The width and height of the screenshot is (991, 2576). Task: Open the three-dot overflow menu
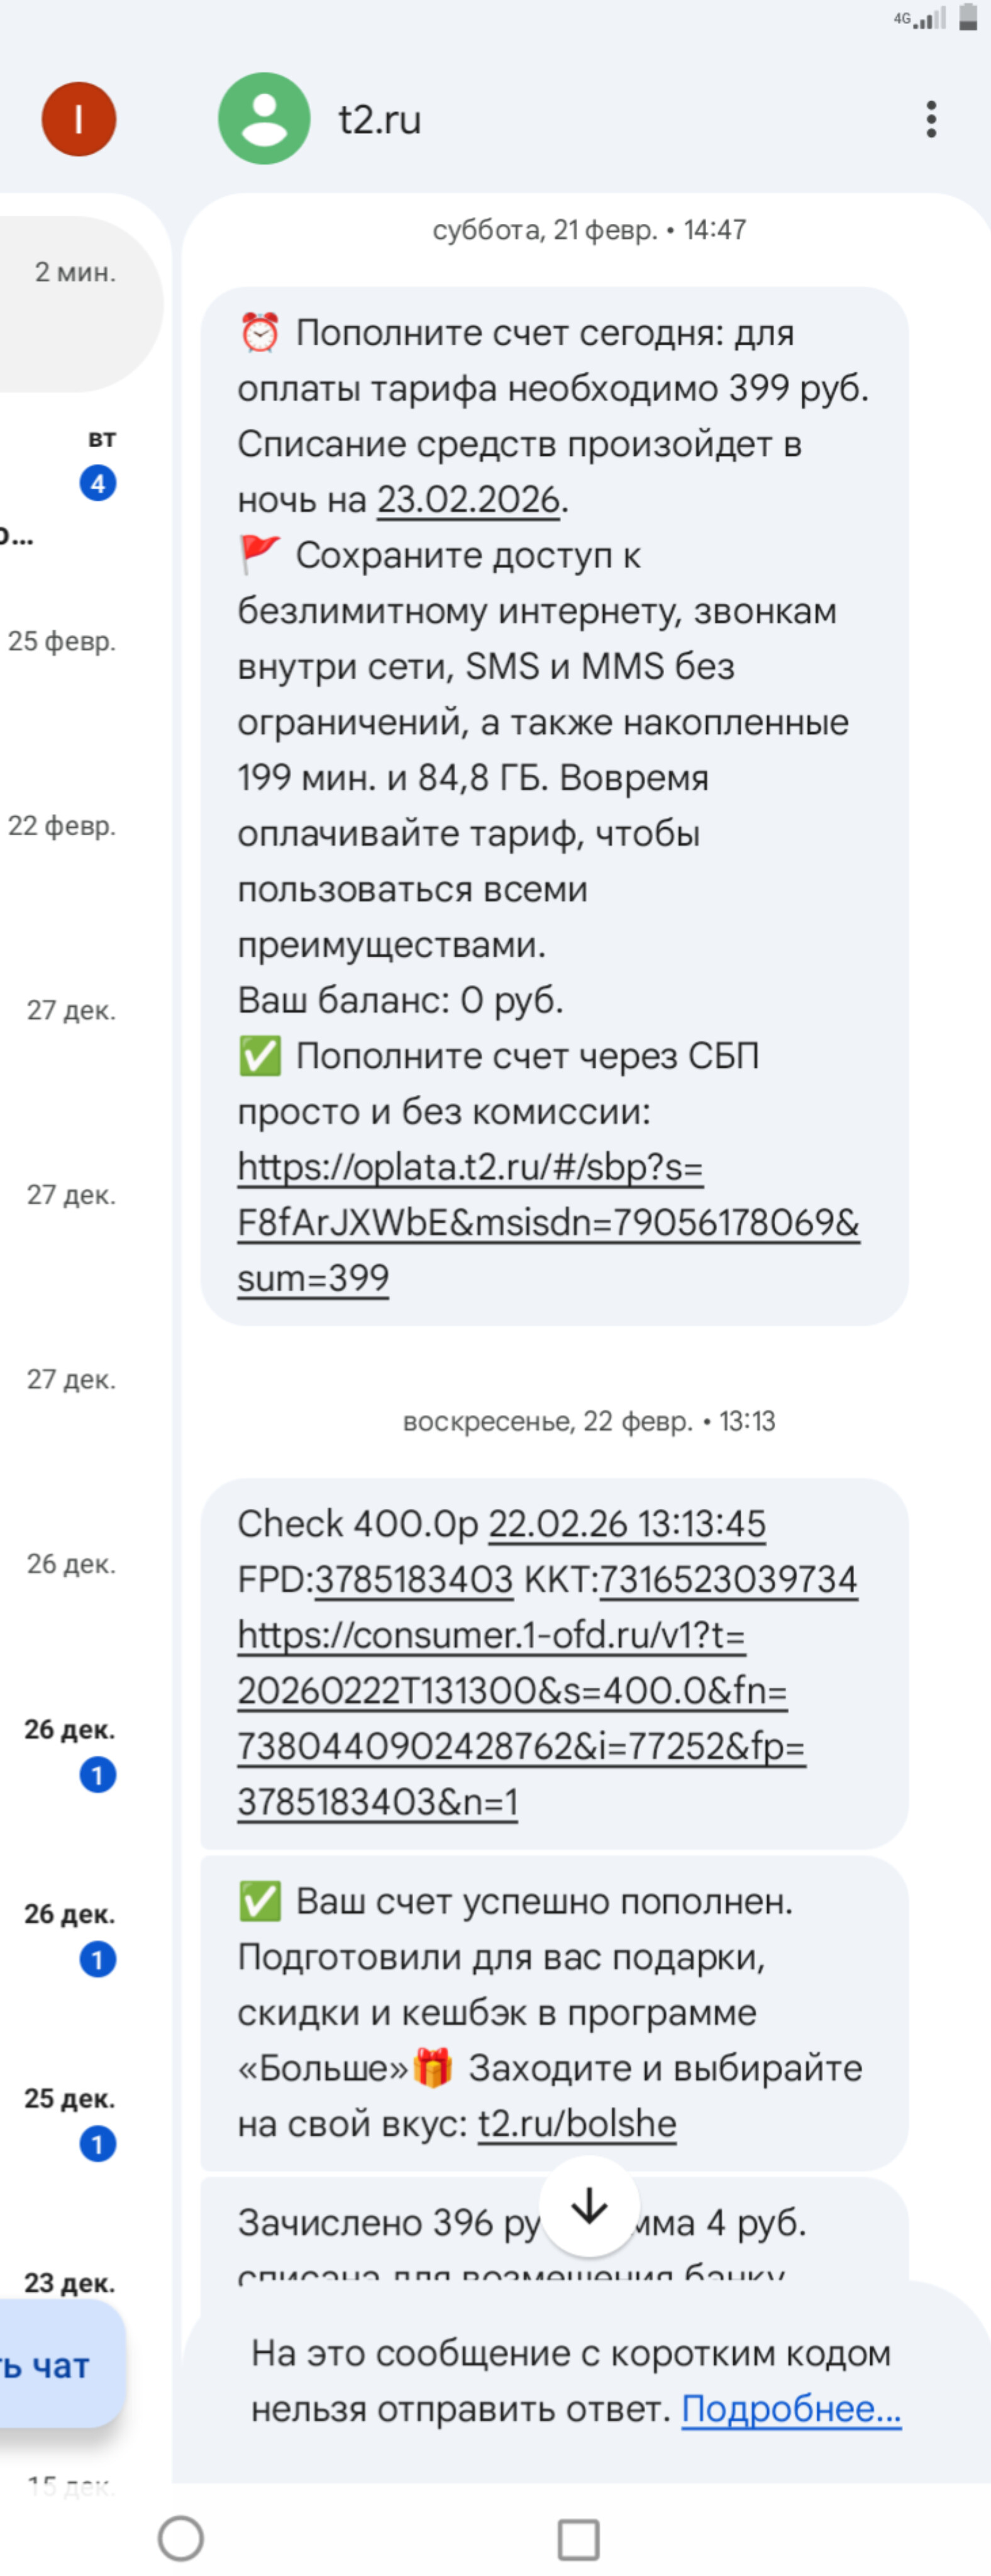931,119
